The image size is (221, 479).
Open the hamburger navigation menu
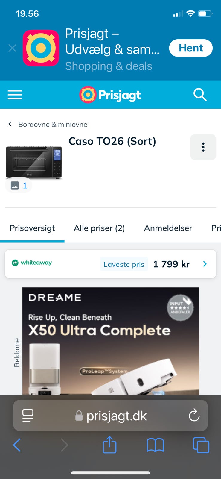(15, 95)
